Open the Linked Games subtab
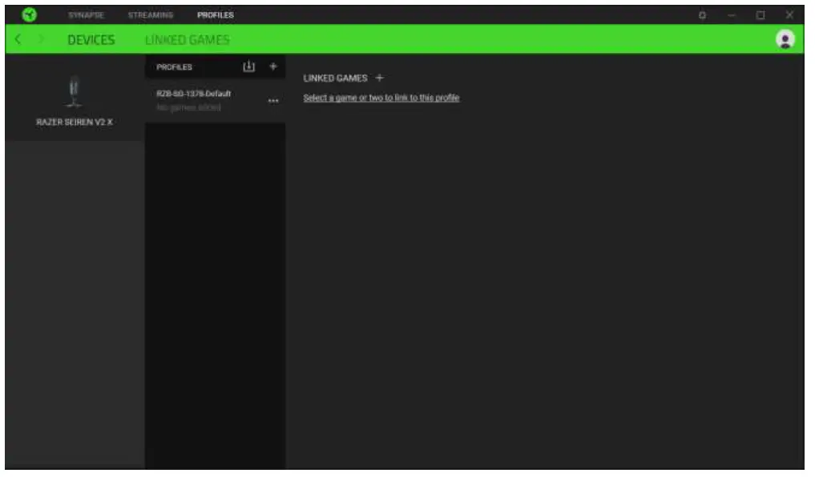Viewport: 815px width, 477px height. [x=188, y=38]
